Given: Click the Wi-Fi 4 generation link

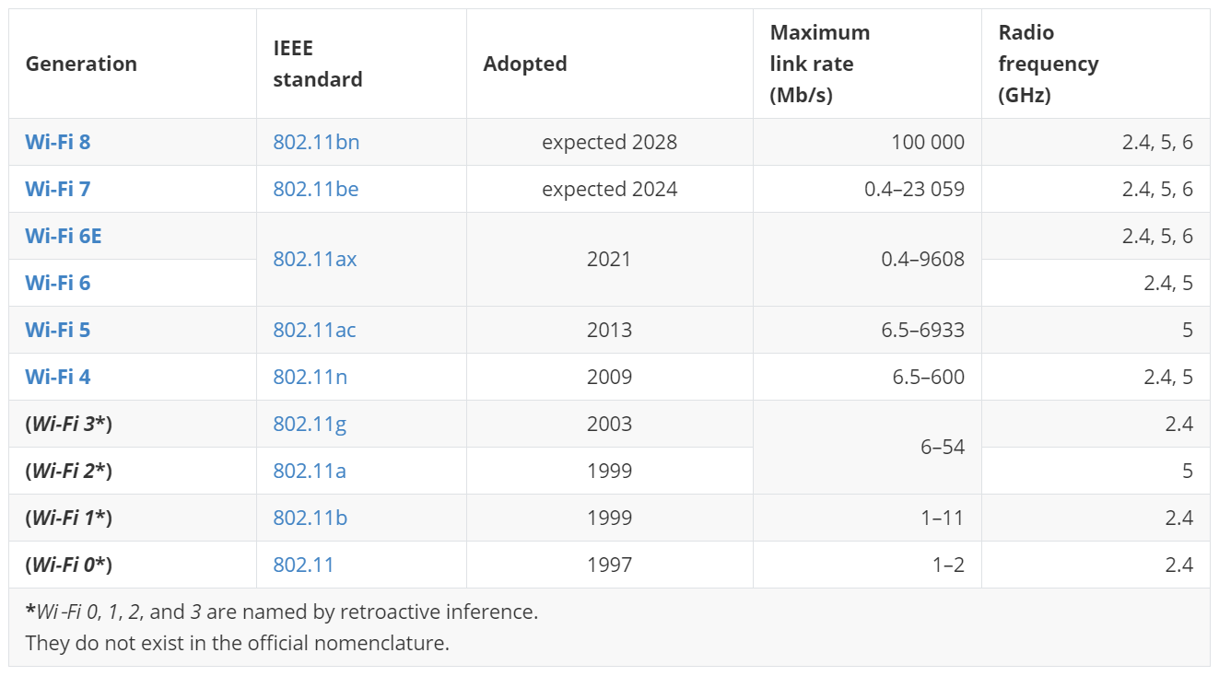Looking at the screenshot, I should [57, 378].
